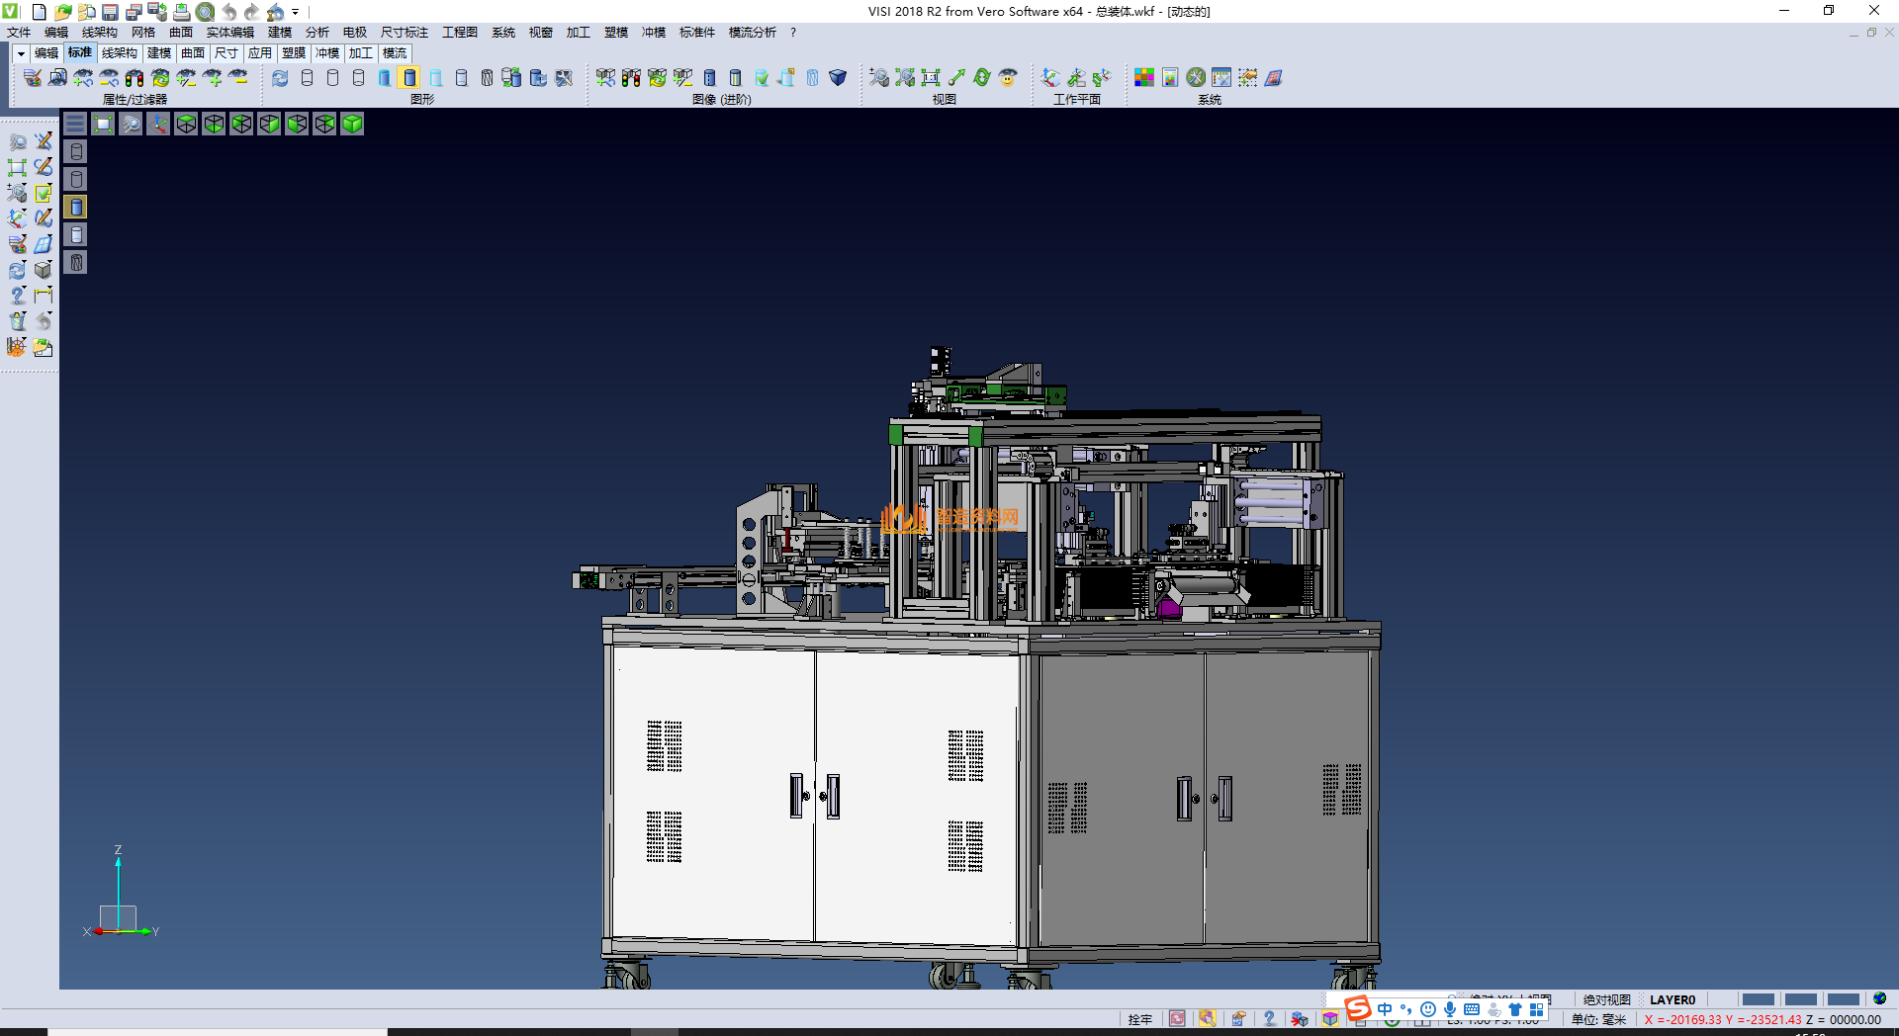Click the Open file folder icon

pyautogui.click(x=63, y=12)
